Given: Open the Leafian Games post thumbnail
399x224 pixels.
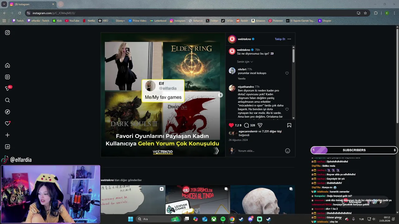Looking at the screenshot, I should [x=198, y=199].
